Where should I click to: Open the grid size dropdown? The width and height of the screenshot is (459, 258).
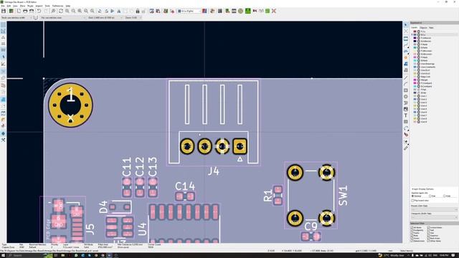(x=105, y=18)
